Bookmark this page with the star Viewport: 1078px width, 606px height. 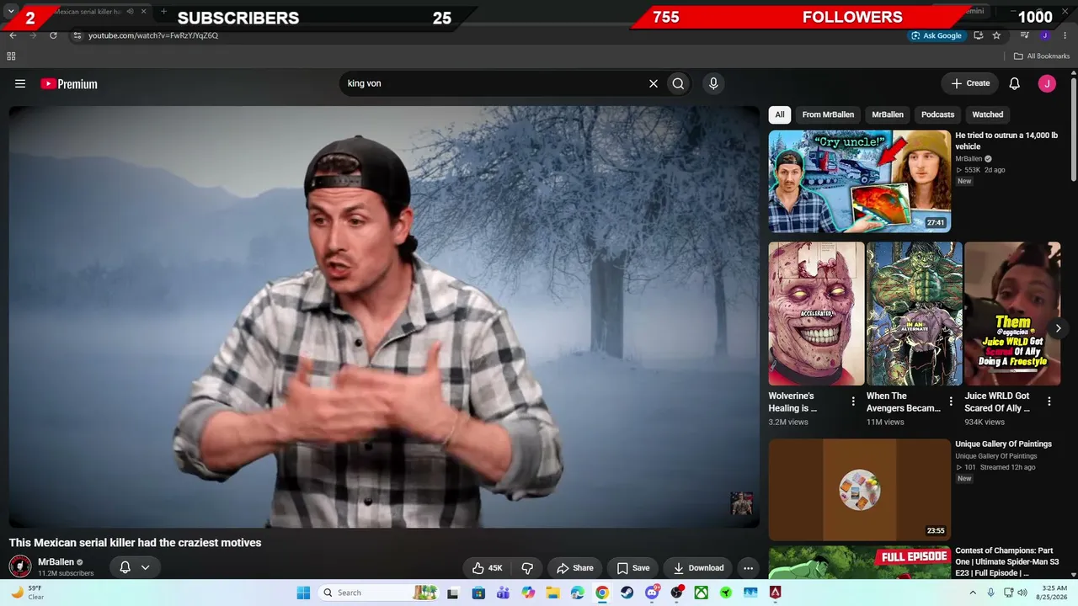[x=997, y=35]
